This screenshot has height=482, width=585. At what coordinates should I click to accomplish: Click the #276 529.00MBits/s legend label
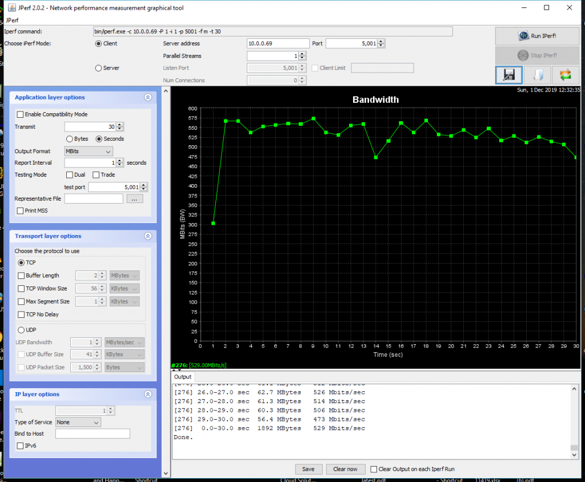tap(199, 365)
